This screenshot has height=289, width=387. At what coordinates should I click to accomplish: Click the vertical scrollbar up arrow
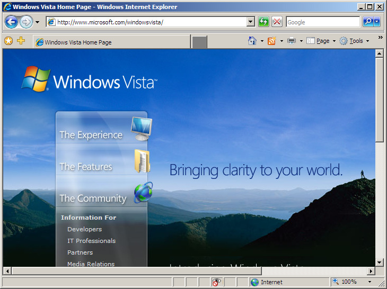coord(379,53)
